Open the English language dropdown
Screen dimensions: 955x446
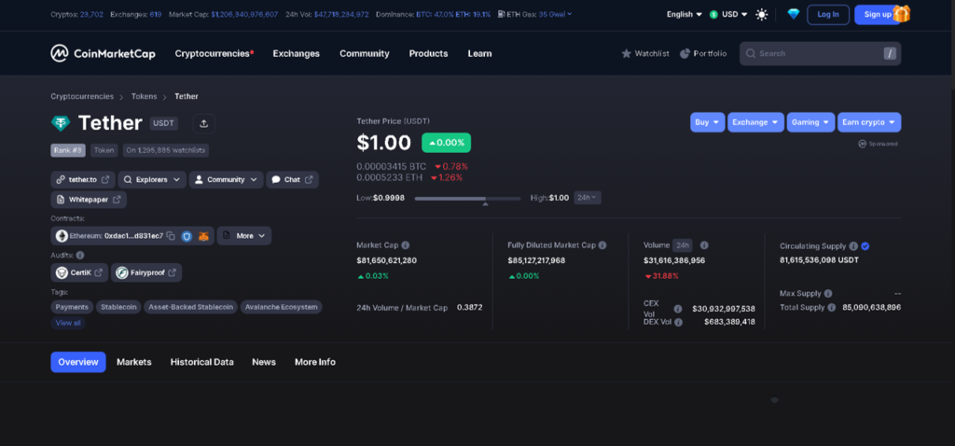(685, 14)
